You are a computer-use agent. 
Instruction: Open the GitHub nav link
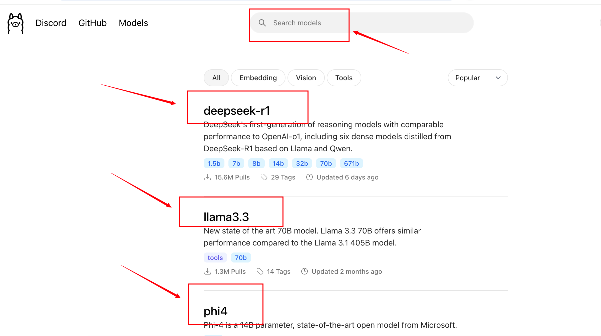93,23
